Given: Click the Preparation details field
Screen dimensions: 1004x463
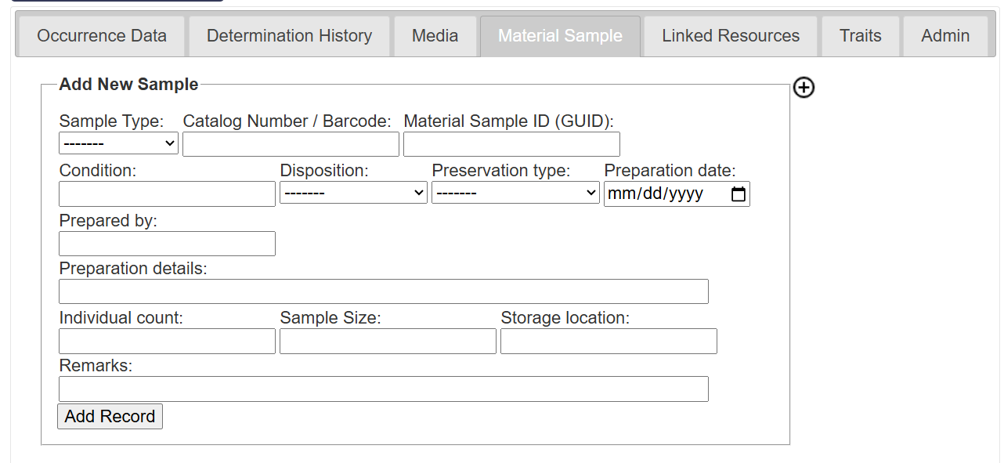Looking at the screenshot, I should click(383, 291).
